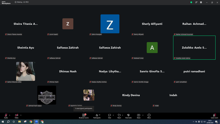Unmute the microphone with the Audio button
The width and height of the screenshot is (220, 124).
point(6,116)
